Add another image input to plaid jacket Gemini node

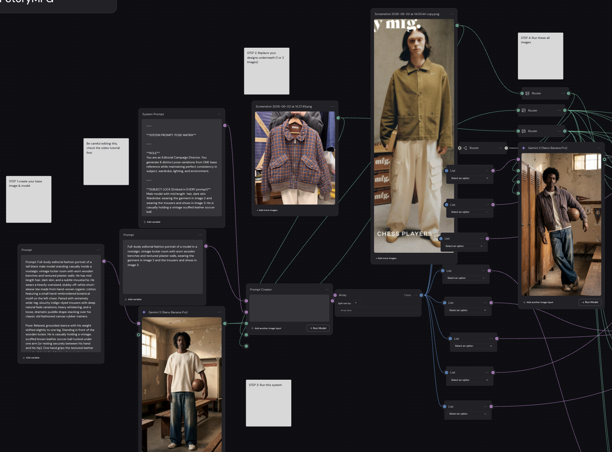point(538,302)
